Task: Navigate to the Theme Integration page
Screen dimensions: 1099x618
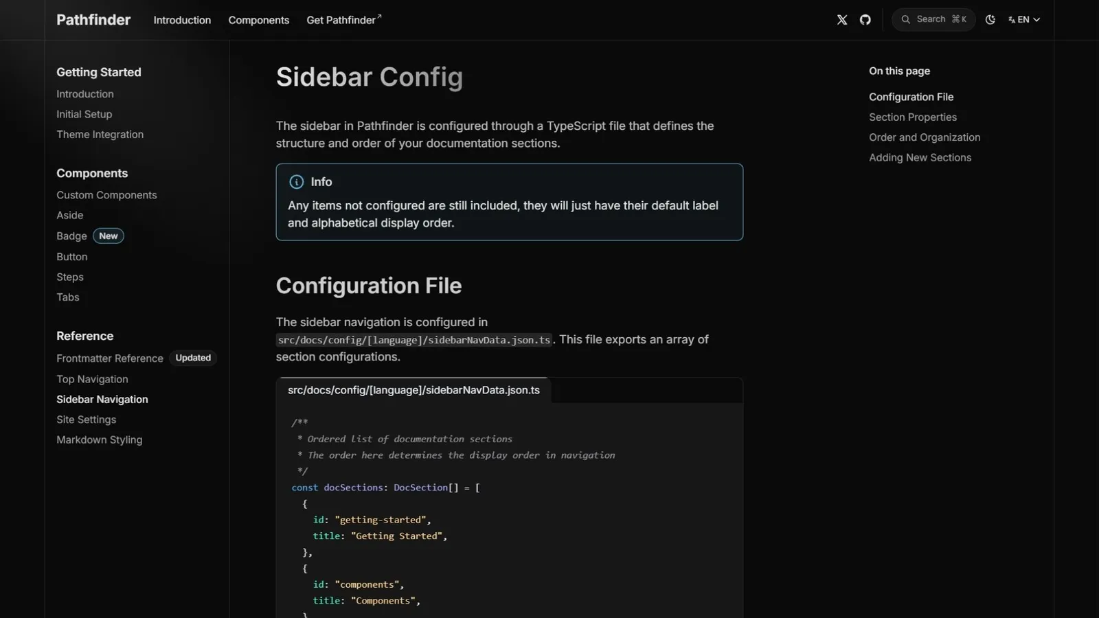Action: click(100, 135)
